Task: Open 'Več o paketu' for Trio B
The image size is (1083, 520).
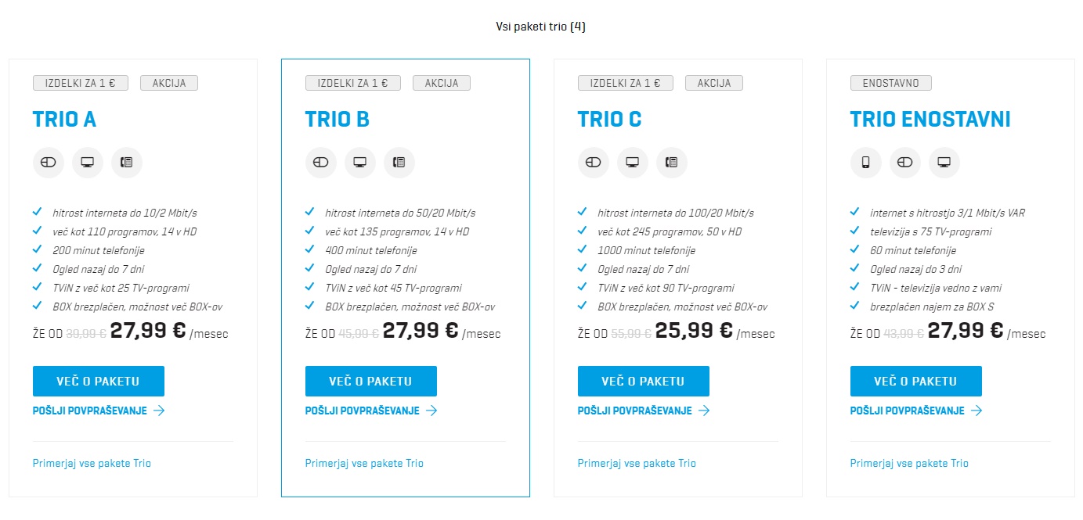Action: [x=371, y=381]
